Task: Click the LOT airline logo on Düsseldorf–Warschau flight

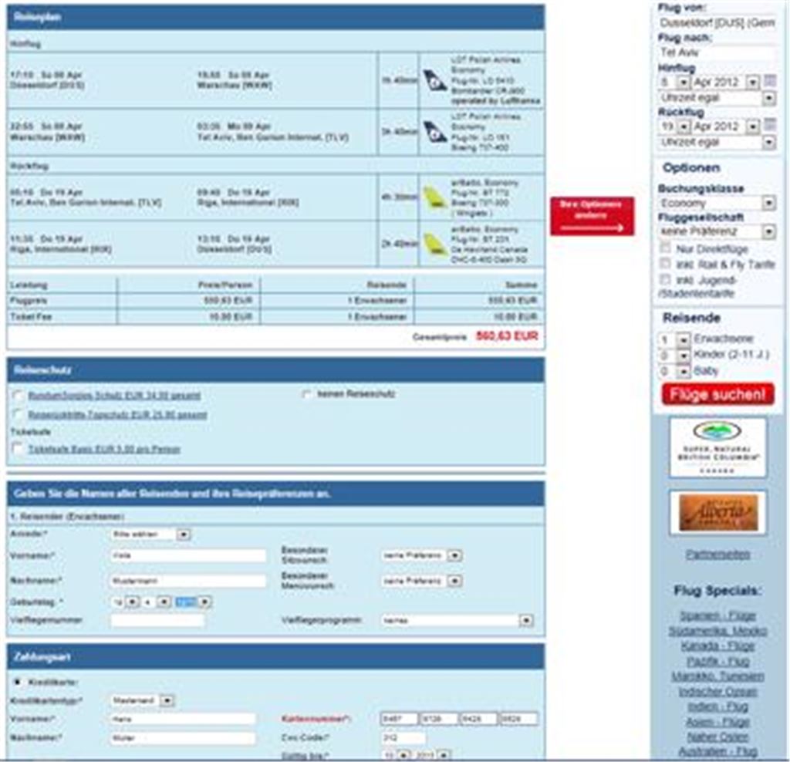Action: click(x=434, y=79)
